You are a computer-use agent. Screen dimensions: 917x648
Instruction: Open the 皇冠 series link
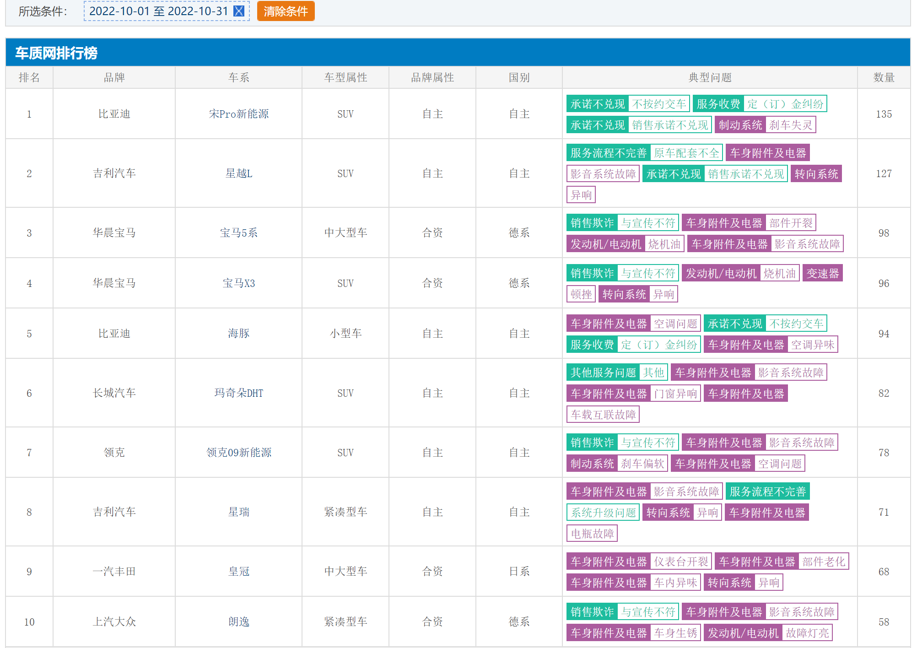click(239, 572)
